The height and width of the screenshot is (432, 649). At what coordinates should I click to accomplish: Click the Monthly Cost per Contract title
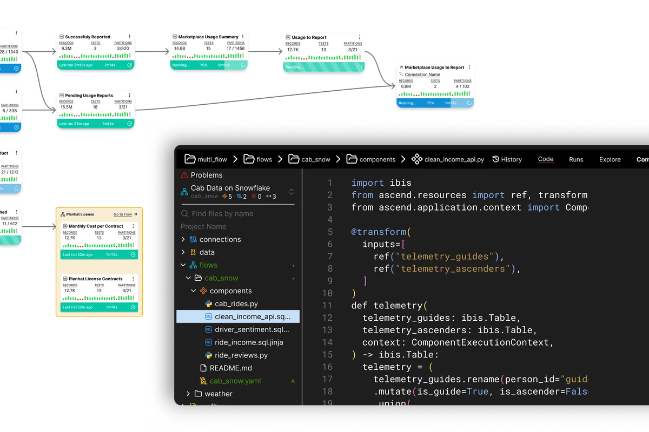(x=96, y=226)
